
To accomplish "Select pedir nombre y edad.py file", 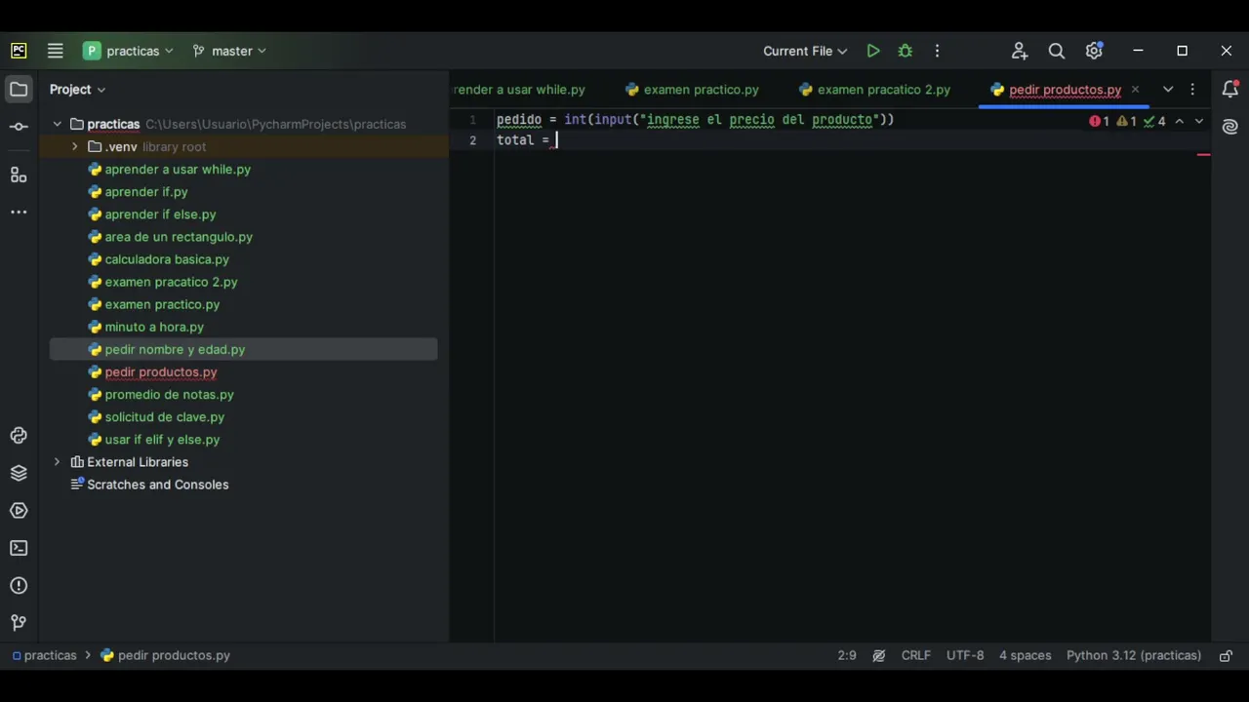I will tap(175, 349).
